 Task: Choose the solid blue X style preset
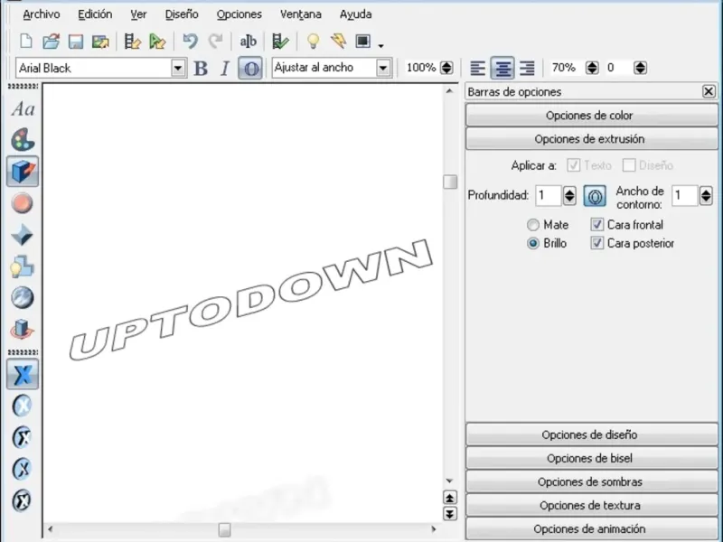point(23,374)
